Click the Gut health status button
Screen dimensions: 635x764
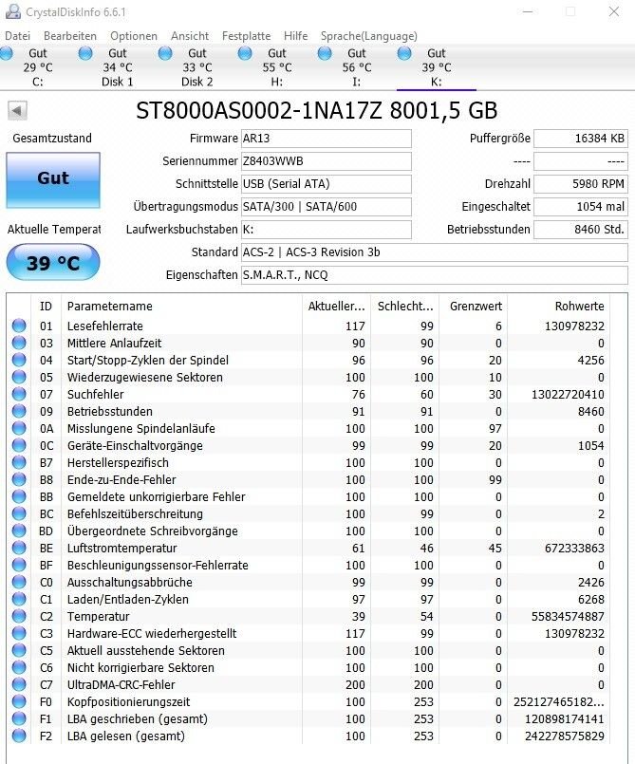(x=53, y=179)
